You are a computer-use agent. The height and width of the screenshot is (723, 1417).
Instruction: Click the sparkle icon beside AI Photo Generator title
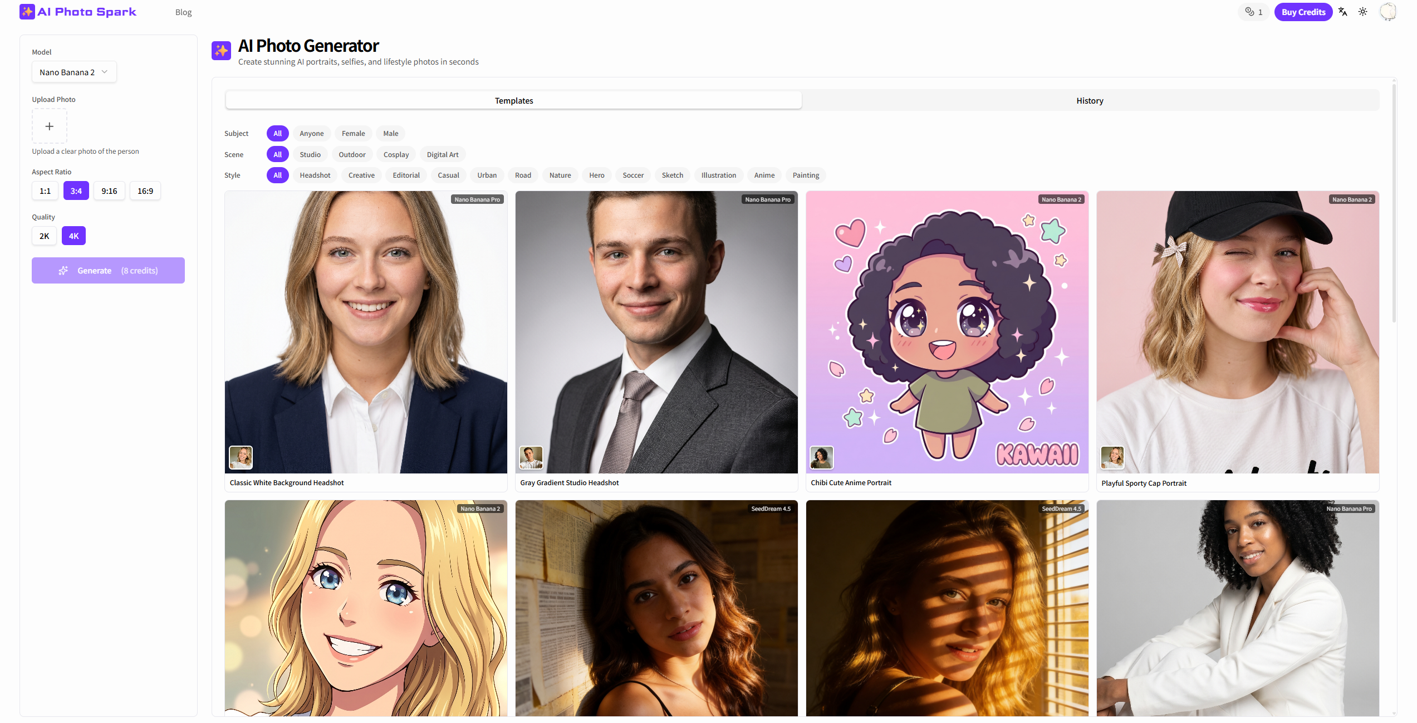click(222, 51)
